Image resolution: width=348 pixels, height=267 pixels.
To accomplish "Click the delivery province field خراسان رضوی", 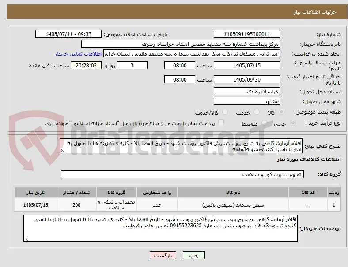I will click(x=246, y=92).
